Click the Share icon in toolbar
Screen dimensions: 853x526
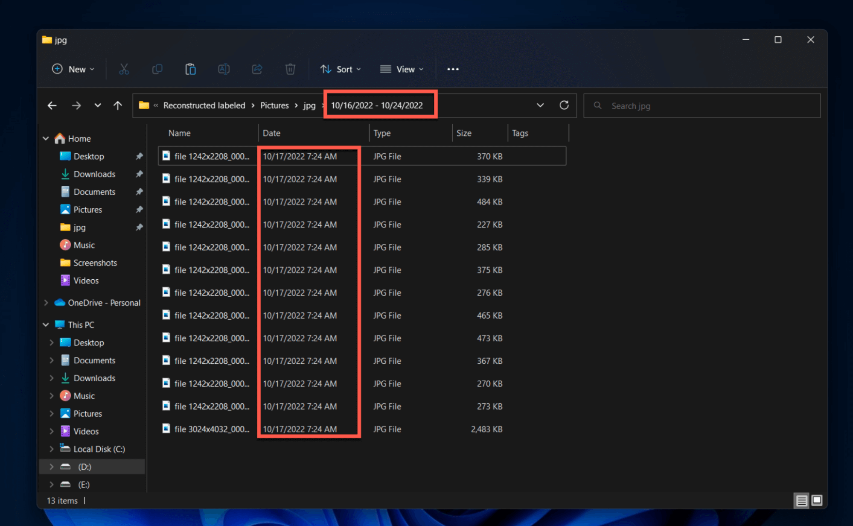coord(256,69)
